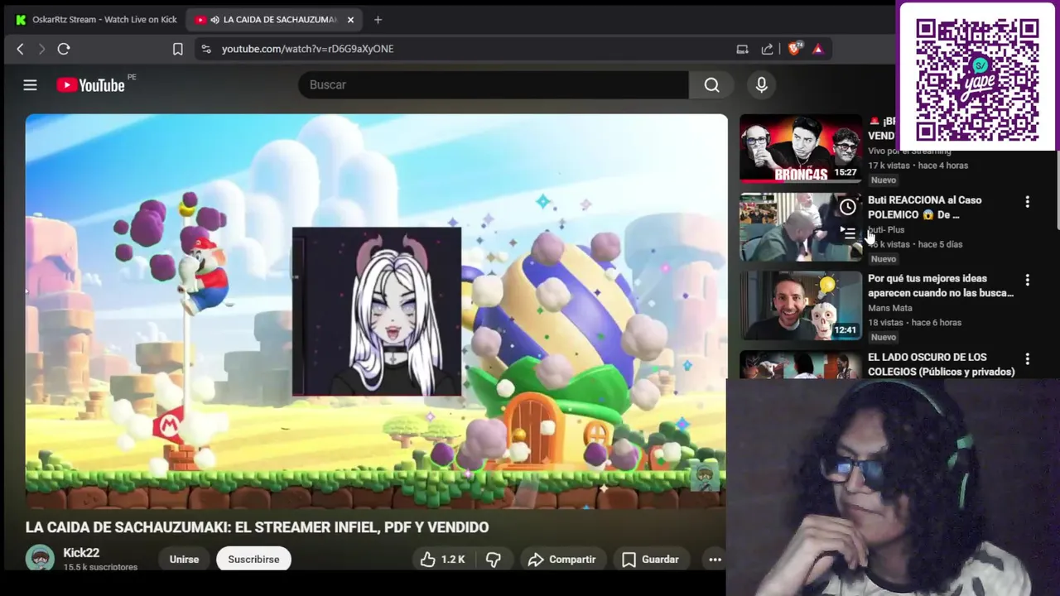Open the Mans Mata video thumbnail

(x=801, y=305)
